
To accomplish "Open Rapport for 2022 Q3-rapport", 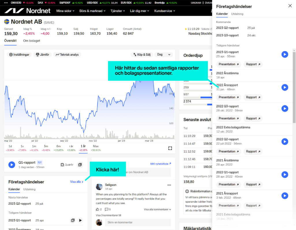I will pyautogui.click(x=253, y=118).
